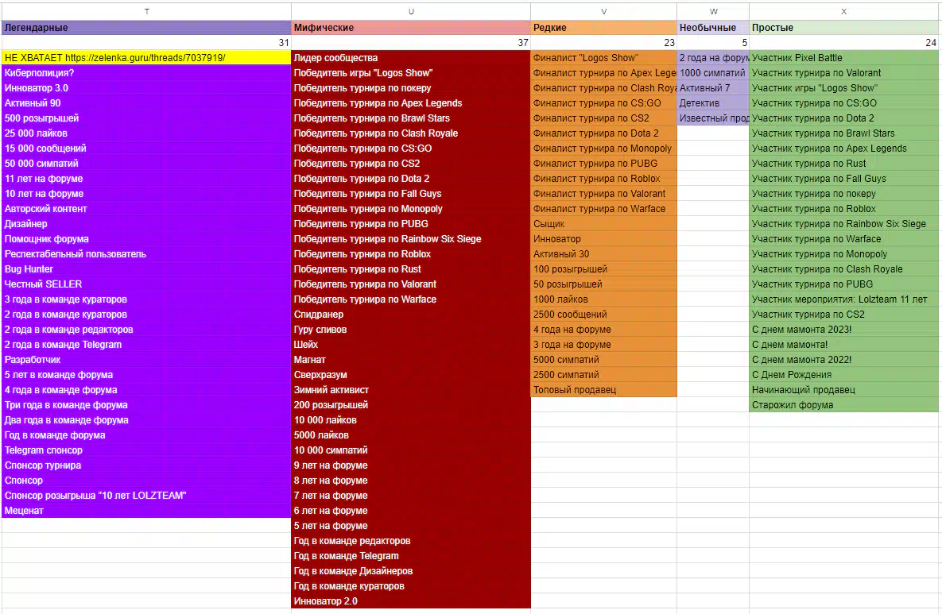Select the '500 розыгрышей' cell
This screenshot has width=942, height=614.
point(146,118)
